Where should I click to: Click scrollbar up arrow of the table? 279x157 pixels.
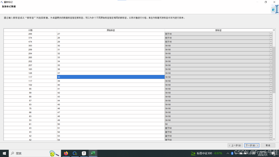274,30
